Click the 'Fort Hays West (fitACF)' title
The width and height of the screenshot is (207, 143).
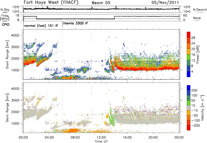coord(51,3)
